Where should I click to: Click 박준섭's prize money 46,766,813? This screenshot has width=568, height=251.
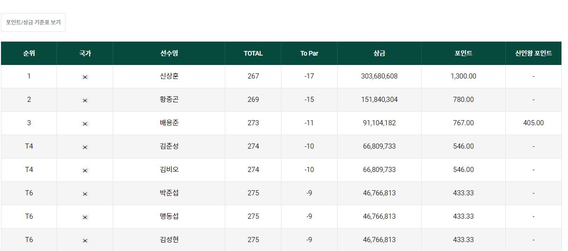coord(380,193)
